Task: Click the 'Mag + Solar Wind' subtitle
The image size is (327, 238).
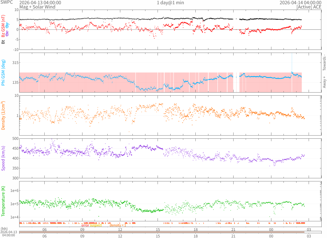Action: 37,7
